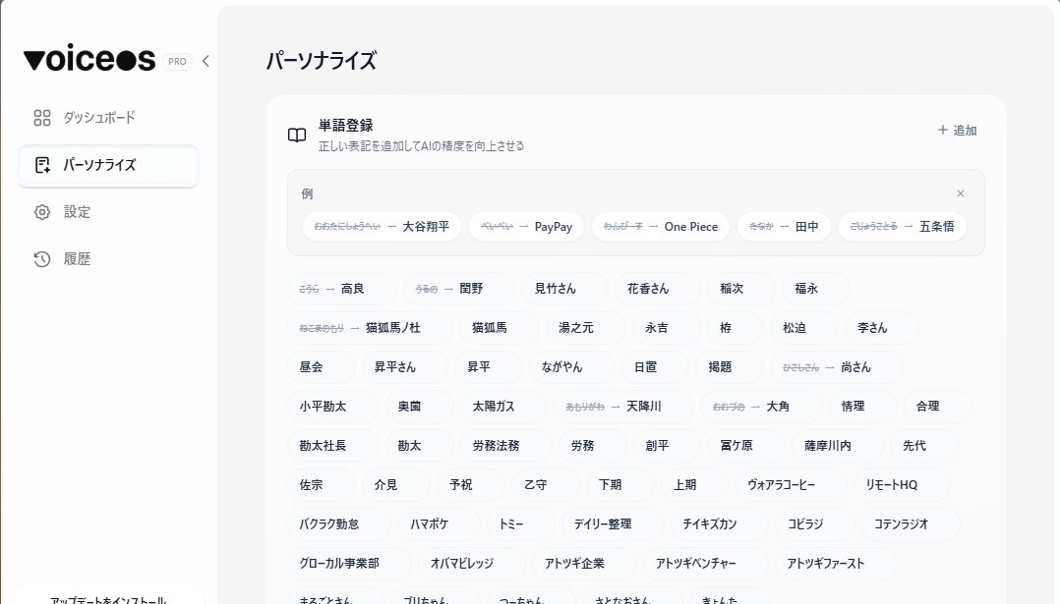Click the 日置 word chip
This screenshot has width=1060, height=604.
(x=655, y=367)
